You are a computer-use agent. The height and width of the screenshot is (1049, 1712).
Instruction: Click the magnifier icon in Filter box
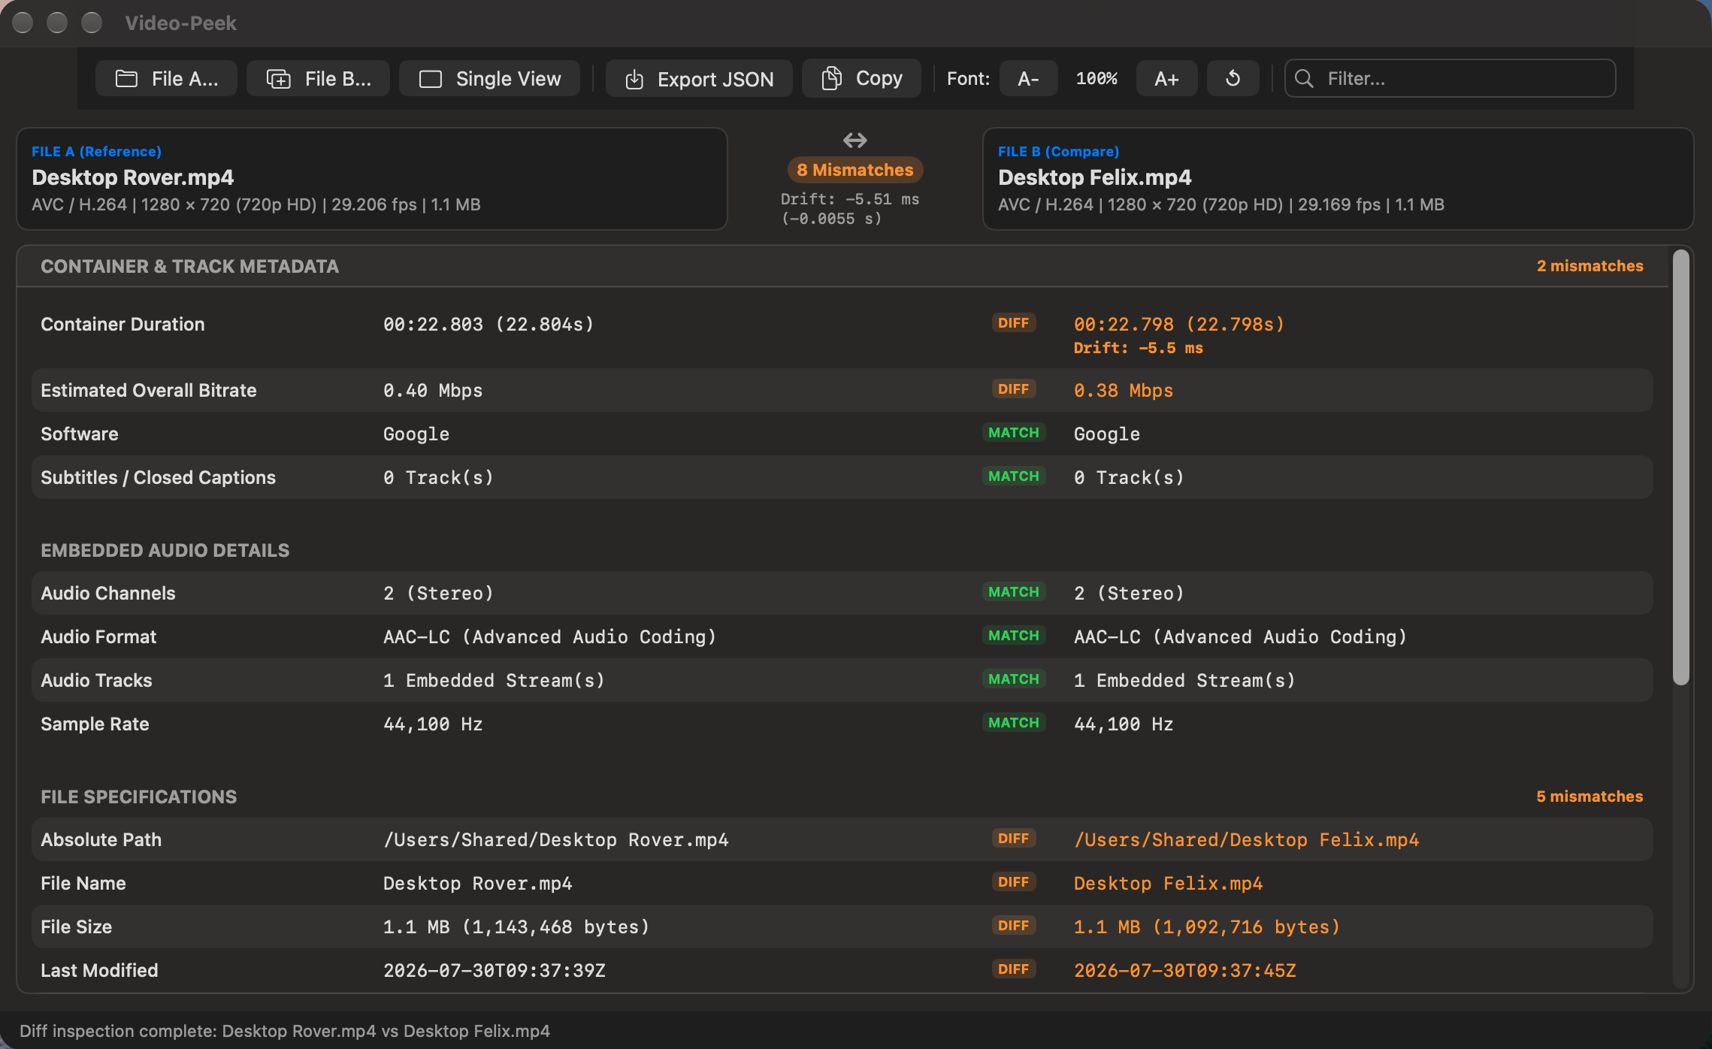(x=1304, y=79)
